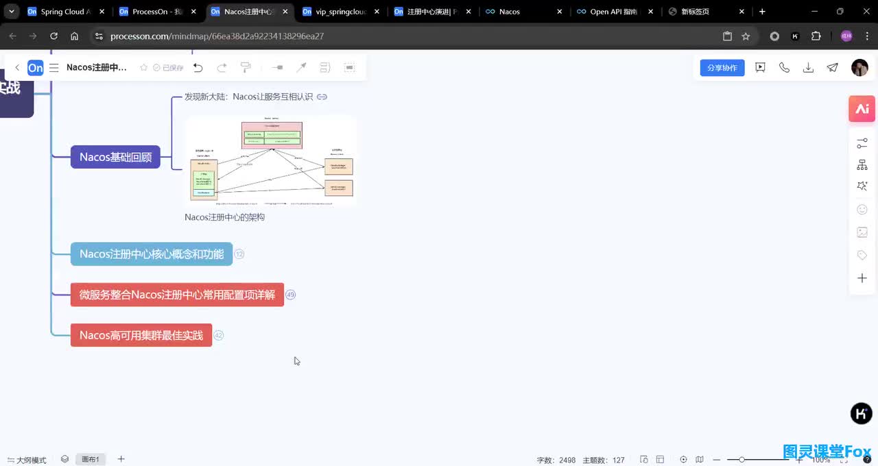
Task: Expand the 12 children of 核心概念和功能
Action: pyautogui.click(x=239, y=254)
